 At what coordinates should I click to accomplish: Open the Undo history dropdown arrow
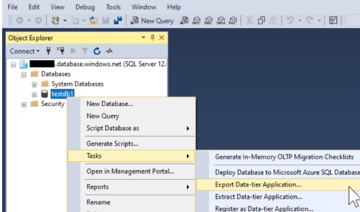[x=300, y=21]
